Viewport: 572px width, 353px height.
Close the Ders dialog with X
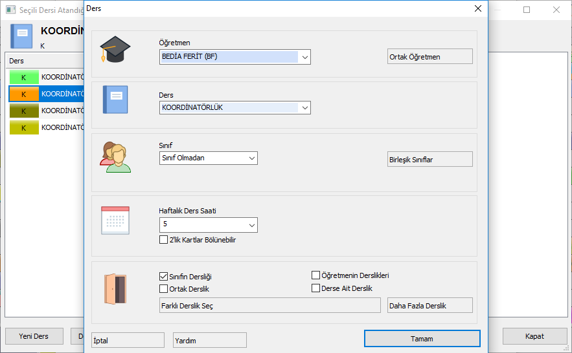click(478, 8)
